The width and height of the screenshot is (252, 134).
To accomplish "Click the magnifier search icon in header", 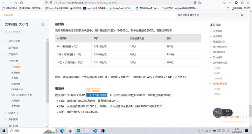I will (x=242, y=15).
